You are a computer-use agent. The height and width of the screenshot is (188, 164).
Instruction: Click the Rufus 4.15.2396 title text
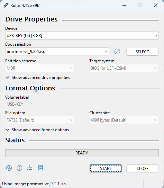(25, 6)
